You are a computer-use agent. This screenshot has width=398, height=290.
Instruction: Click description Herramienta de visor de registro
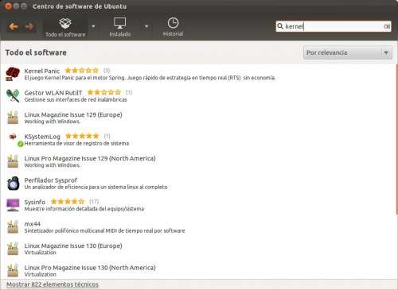pos(76,144)
